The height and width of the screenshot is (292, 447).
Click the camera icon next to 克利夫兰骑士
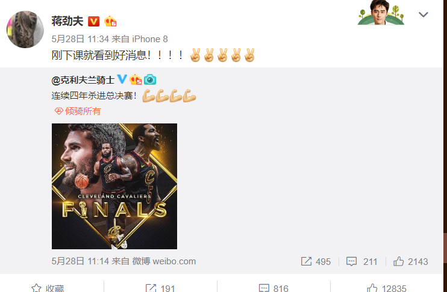point(150,79)
